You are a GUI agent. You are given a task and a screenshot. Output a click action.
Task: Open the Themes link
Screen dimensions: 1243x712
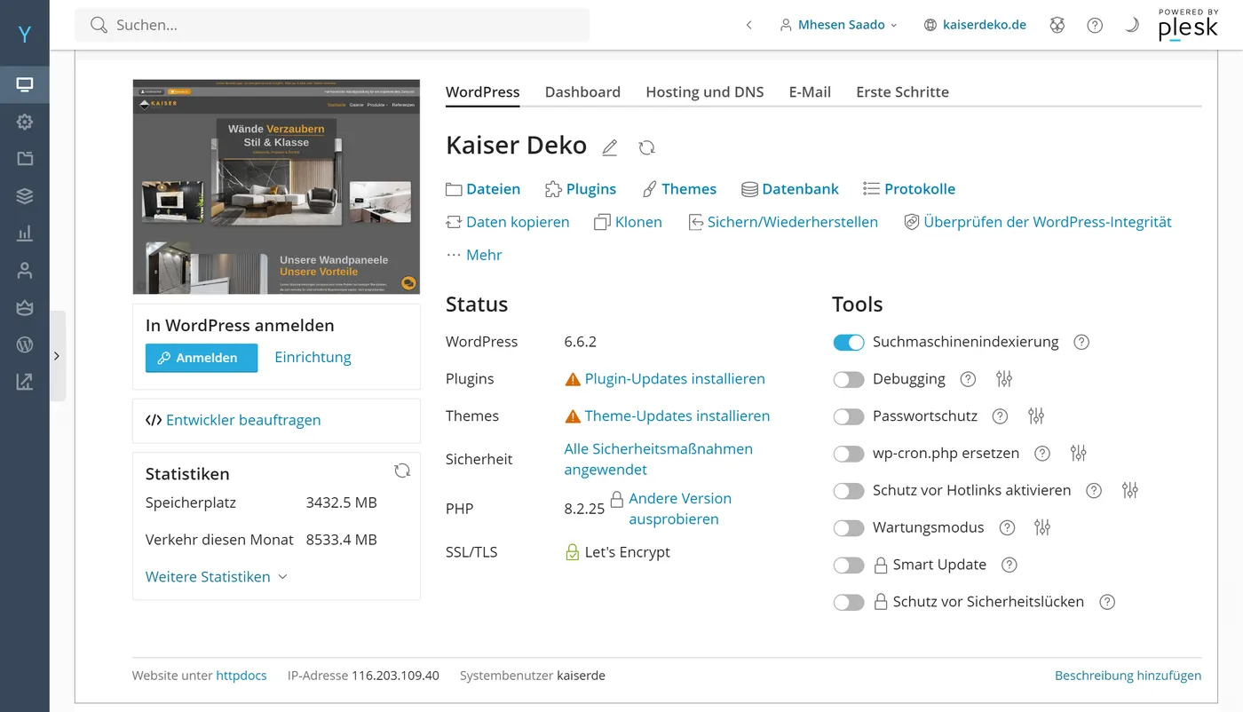[679, 188]
